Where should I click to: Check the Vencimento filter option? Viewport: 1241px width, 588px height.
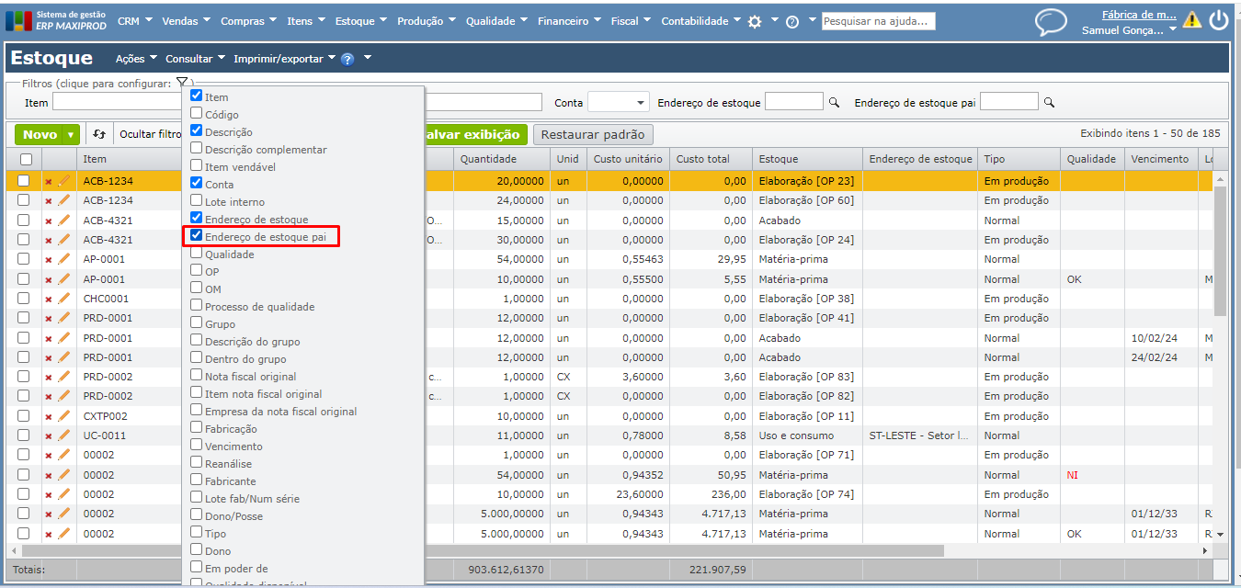[196, 446]
